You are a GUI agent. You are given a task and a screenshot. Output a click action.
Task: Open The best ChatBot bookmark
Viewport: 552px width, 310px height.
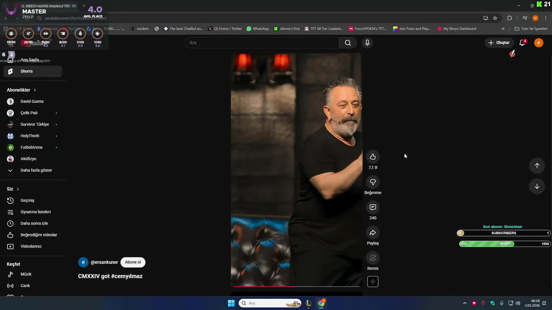point(183,29)
